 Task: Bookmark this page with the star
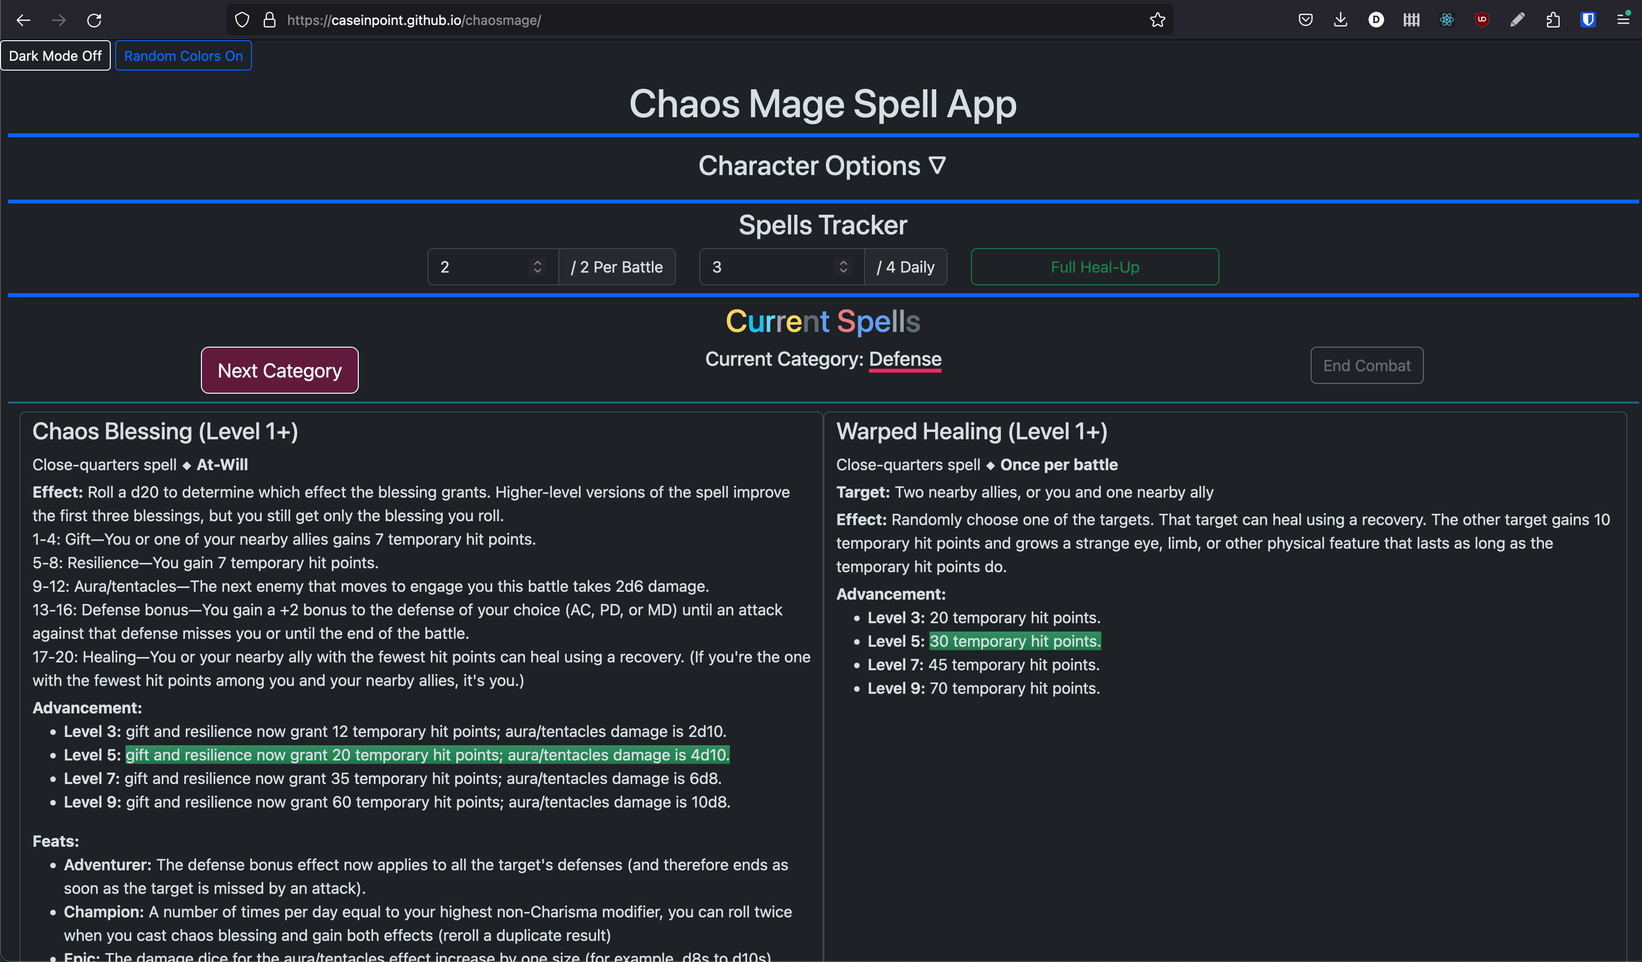(1157, 20)
